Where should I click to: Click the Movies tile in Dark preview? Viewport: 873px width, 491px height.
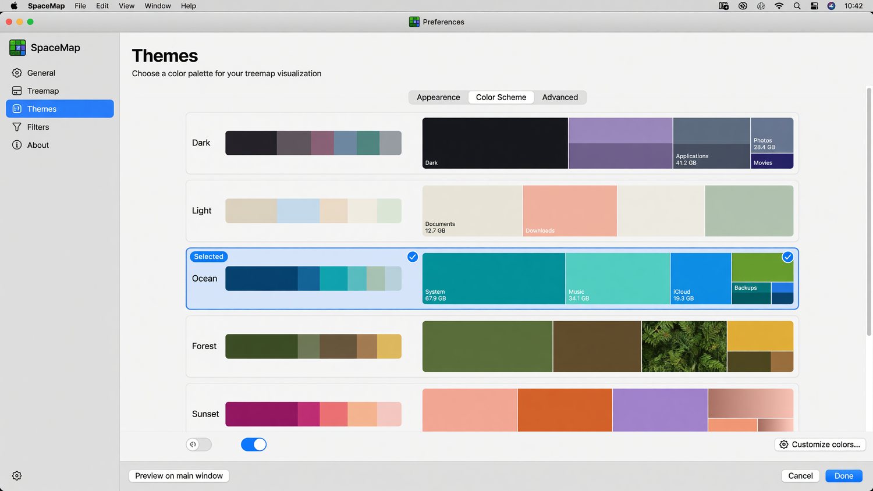pos(772,161)
